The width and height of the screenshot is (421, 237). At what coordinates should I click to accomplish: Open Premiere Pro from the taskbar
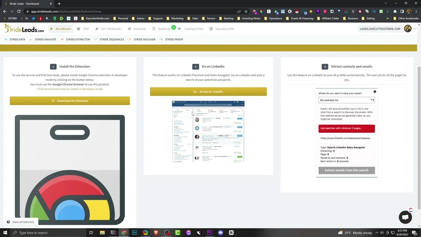pos(210,233)
